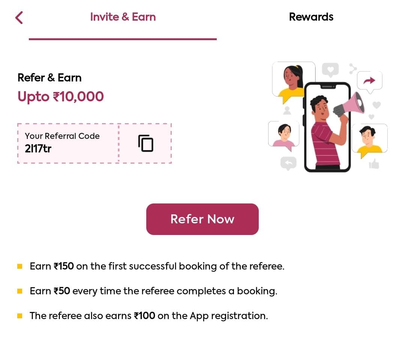The width and height of the screenshot is (405, 351).
Task: Switch to the Rewards tab
Action: [x=311, y=17]
